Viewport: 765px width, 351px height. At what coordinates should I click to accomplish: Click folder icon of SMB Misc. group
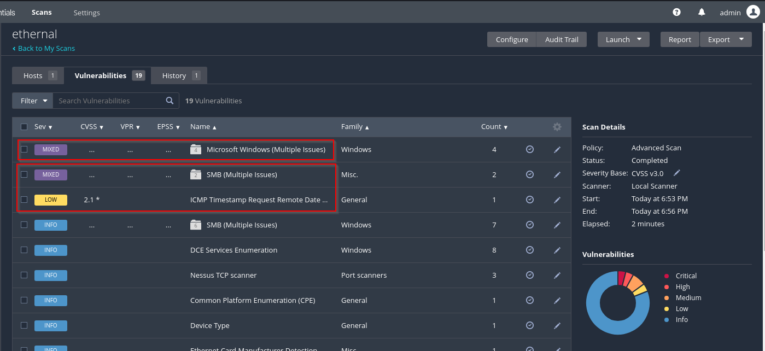click(x=196, y=174)
